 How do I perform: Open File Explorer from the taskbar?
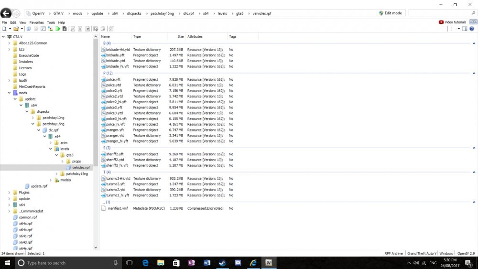[x=161, y=263]
